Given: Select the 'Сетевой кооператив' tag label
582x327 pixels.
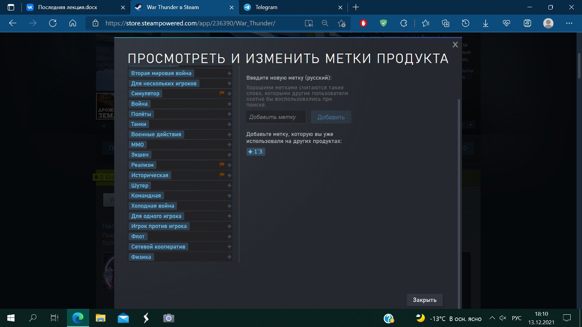Looking at the screenshot, I should [x=158, y=247].
